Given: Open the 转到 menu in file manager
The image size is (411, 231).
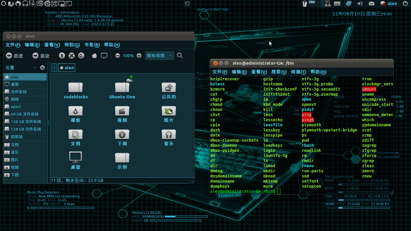Looking at the screenshot, I should [x=72, y=45].
